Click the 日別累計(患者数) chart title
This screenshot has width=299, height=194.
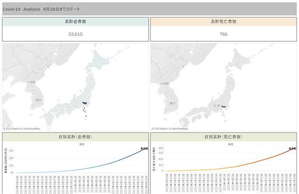click(x=75, y=137)
